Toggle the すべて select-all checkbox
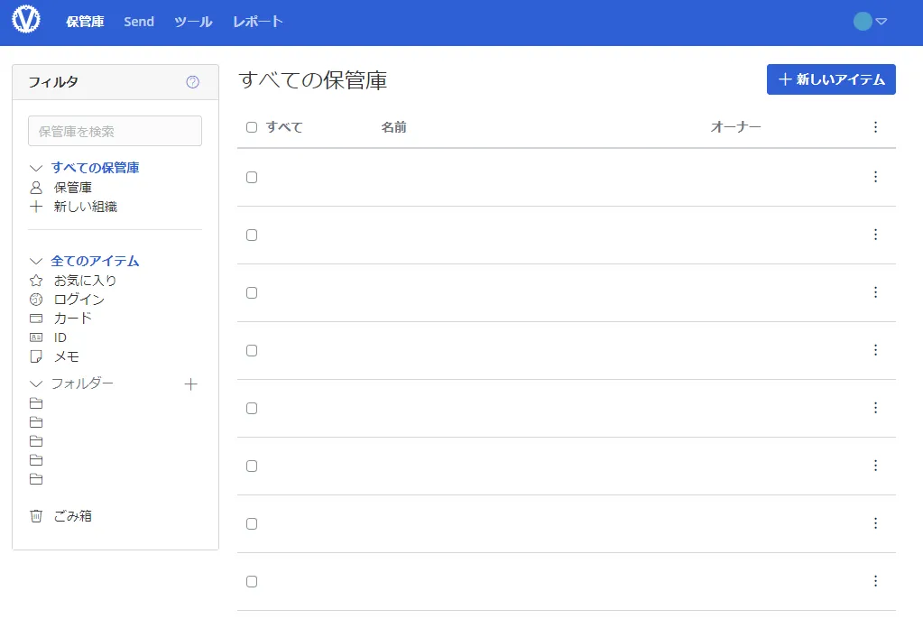This screenshot has height=619, width=923. [x=252, y=127]
